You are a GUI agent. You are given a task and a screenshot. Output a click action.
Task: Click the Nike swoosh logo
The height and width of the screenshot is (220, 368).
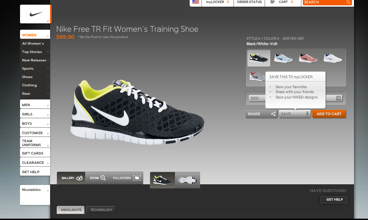pyautogui.click(x=36, y=14)
